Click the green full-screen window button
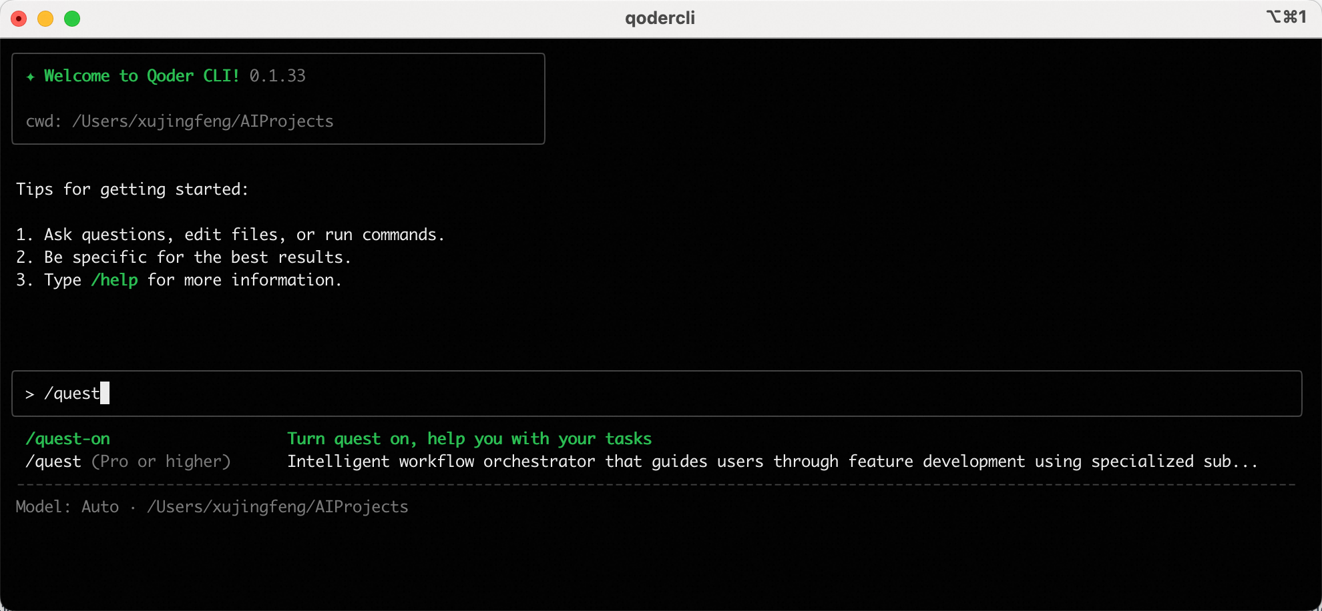Screen dimensions: 1322x611 pos(72,19)
